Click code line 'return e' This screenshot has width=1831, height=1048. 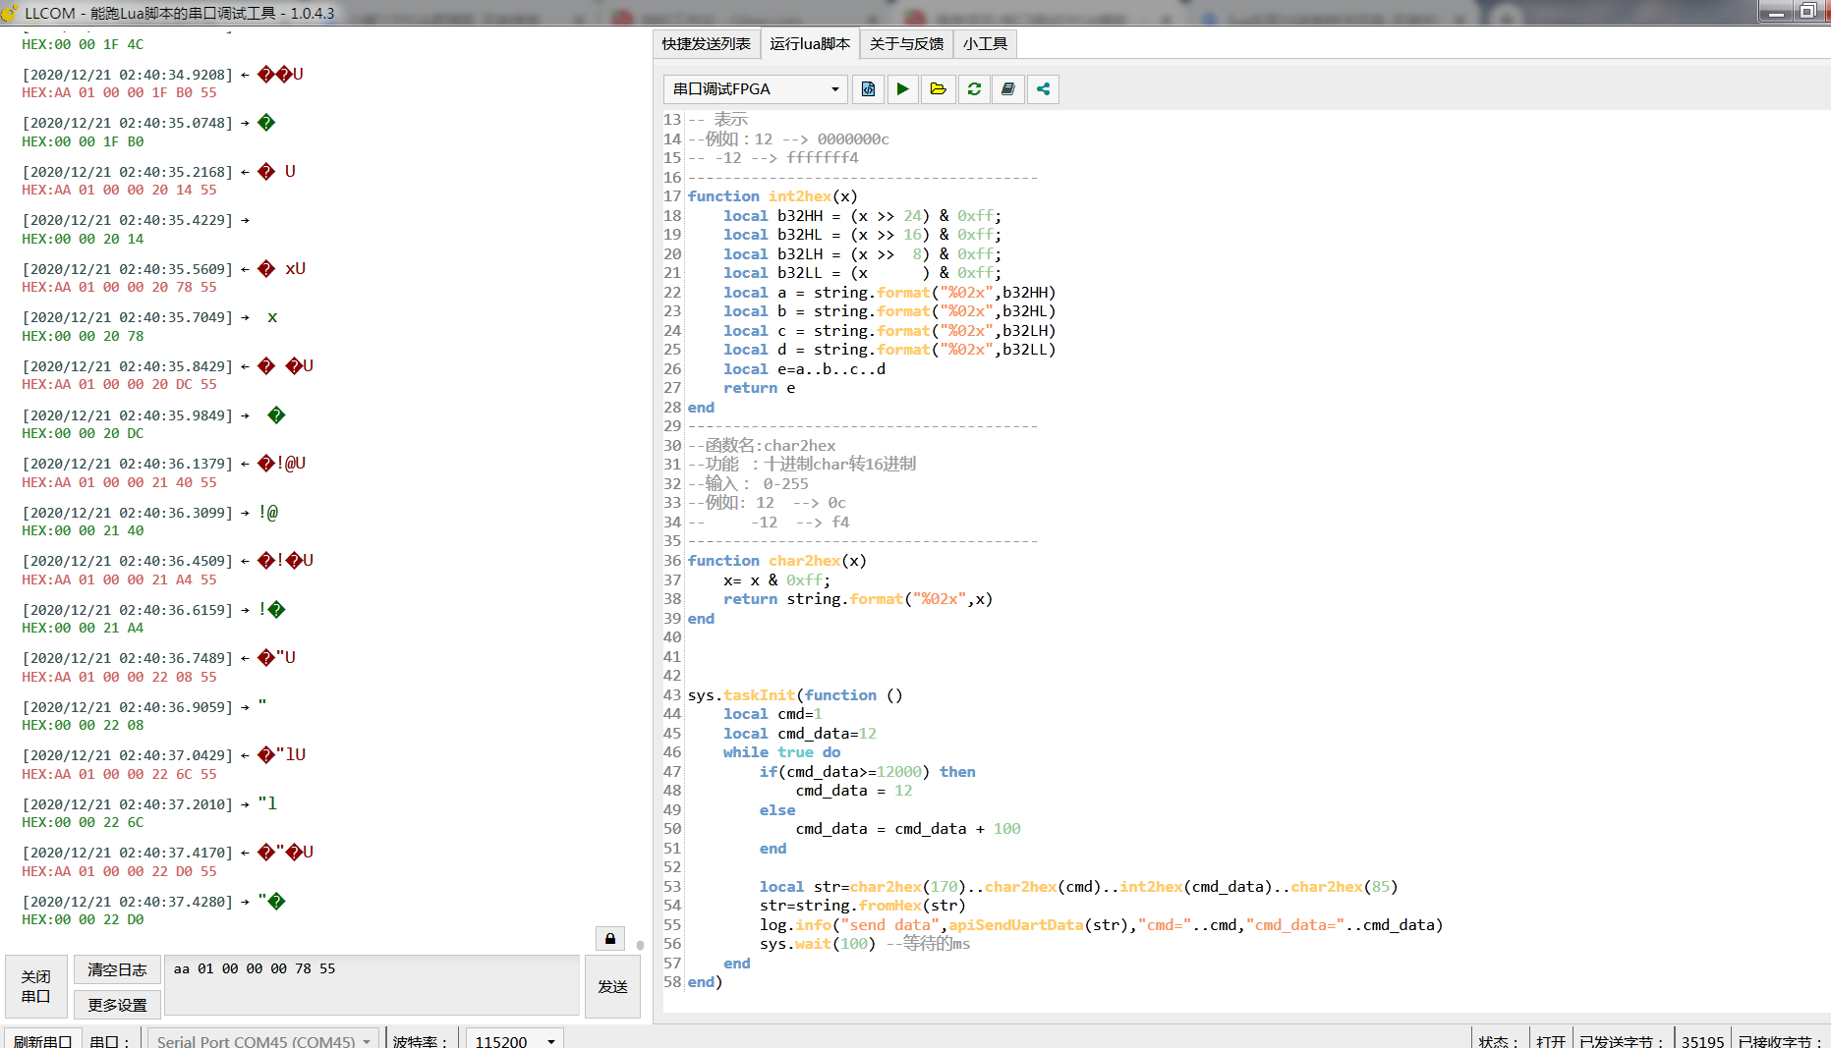[x=759, y=388]
